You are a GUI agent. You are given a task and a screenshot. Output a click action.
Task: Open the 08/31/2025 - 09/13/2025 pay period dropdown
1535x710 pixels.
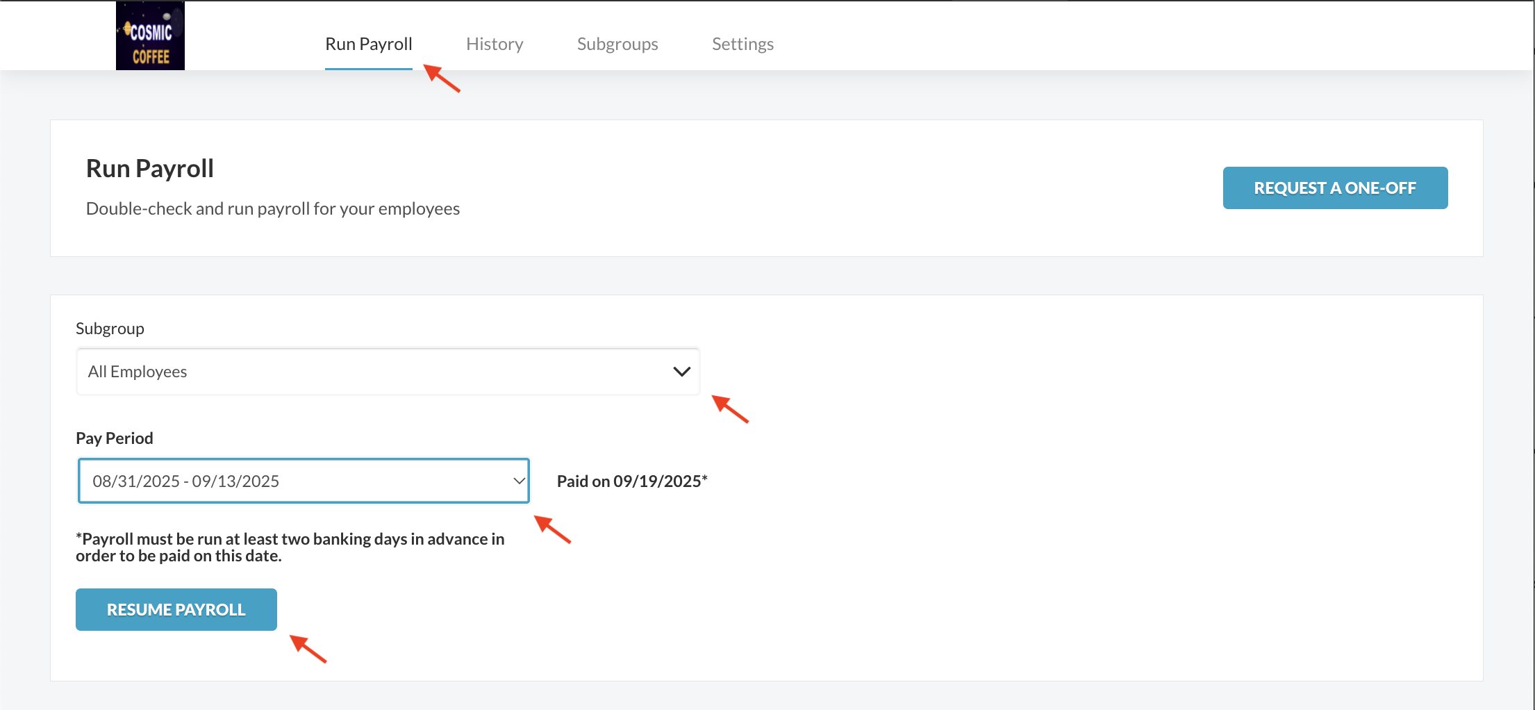click(x=292, y=481)
